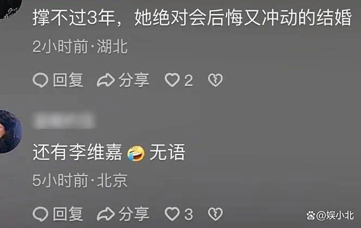Screen dimensions: 361x228
Task: Click share arrow icon on Hubei comment
Action: pos(106,81)
